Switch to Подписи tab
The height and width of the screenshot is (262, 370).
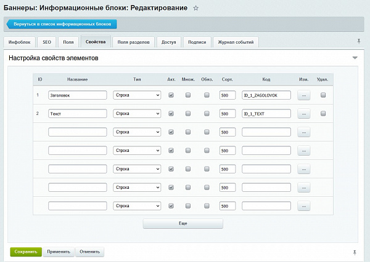(x=197, y=42)
